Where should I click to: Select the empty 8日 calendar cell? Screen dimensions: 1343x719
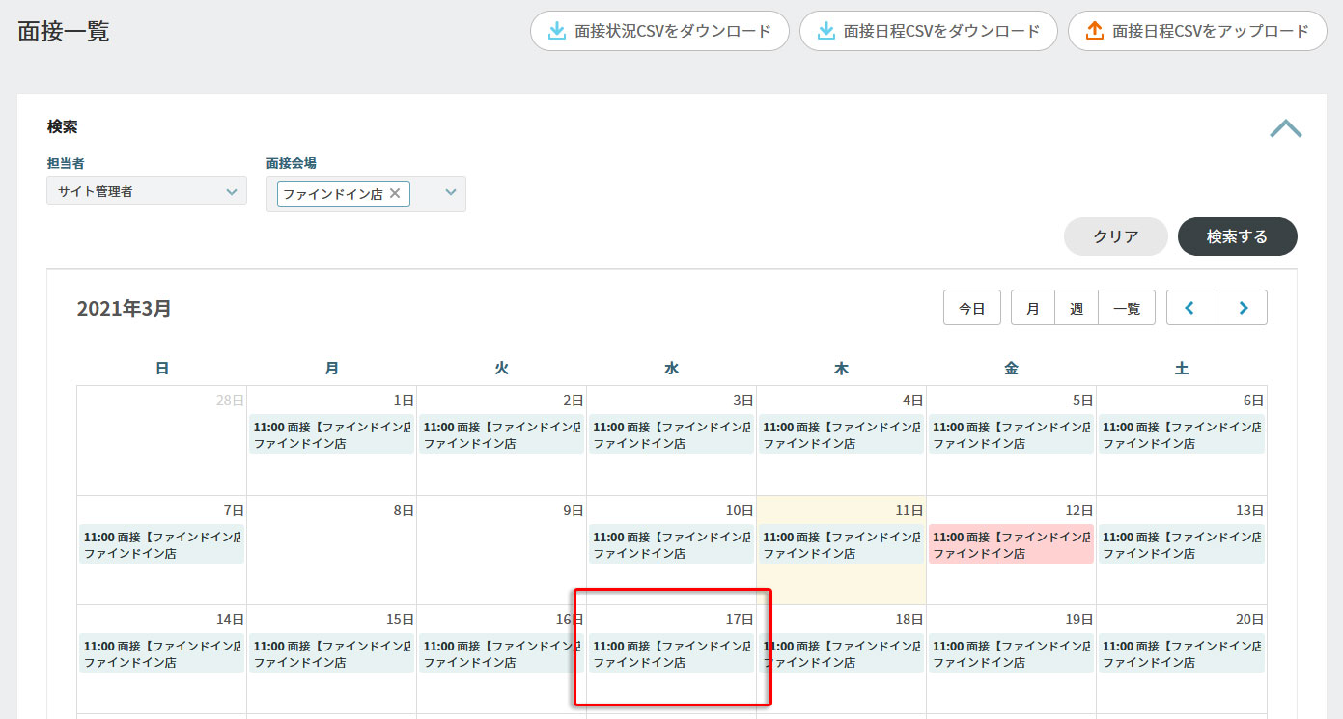[x=331, y=560]
